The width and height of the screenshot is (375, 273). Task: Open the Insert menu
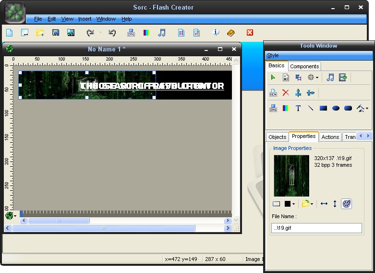(85, 19)
